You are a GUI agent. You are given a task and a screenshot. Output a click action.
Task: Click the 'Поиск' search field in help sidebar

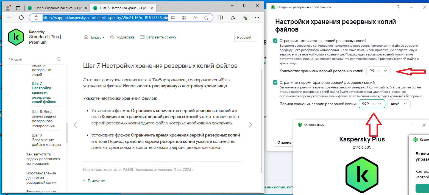click(x=32, y=60)
